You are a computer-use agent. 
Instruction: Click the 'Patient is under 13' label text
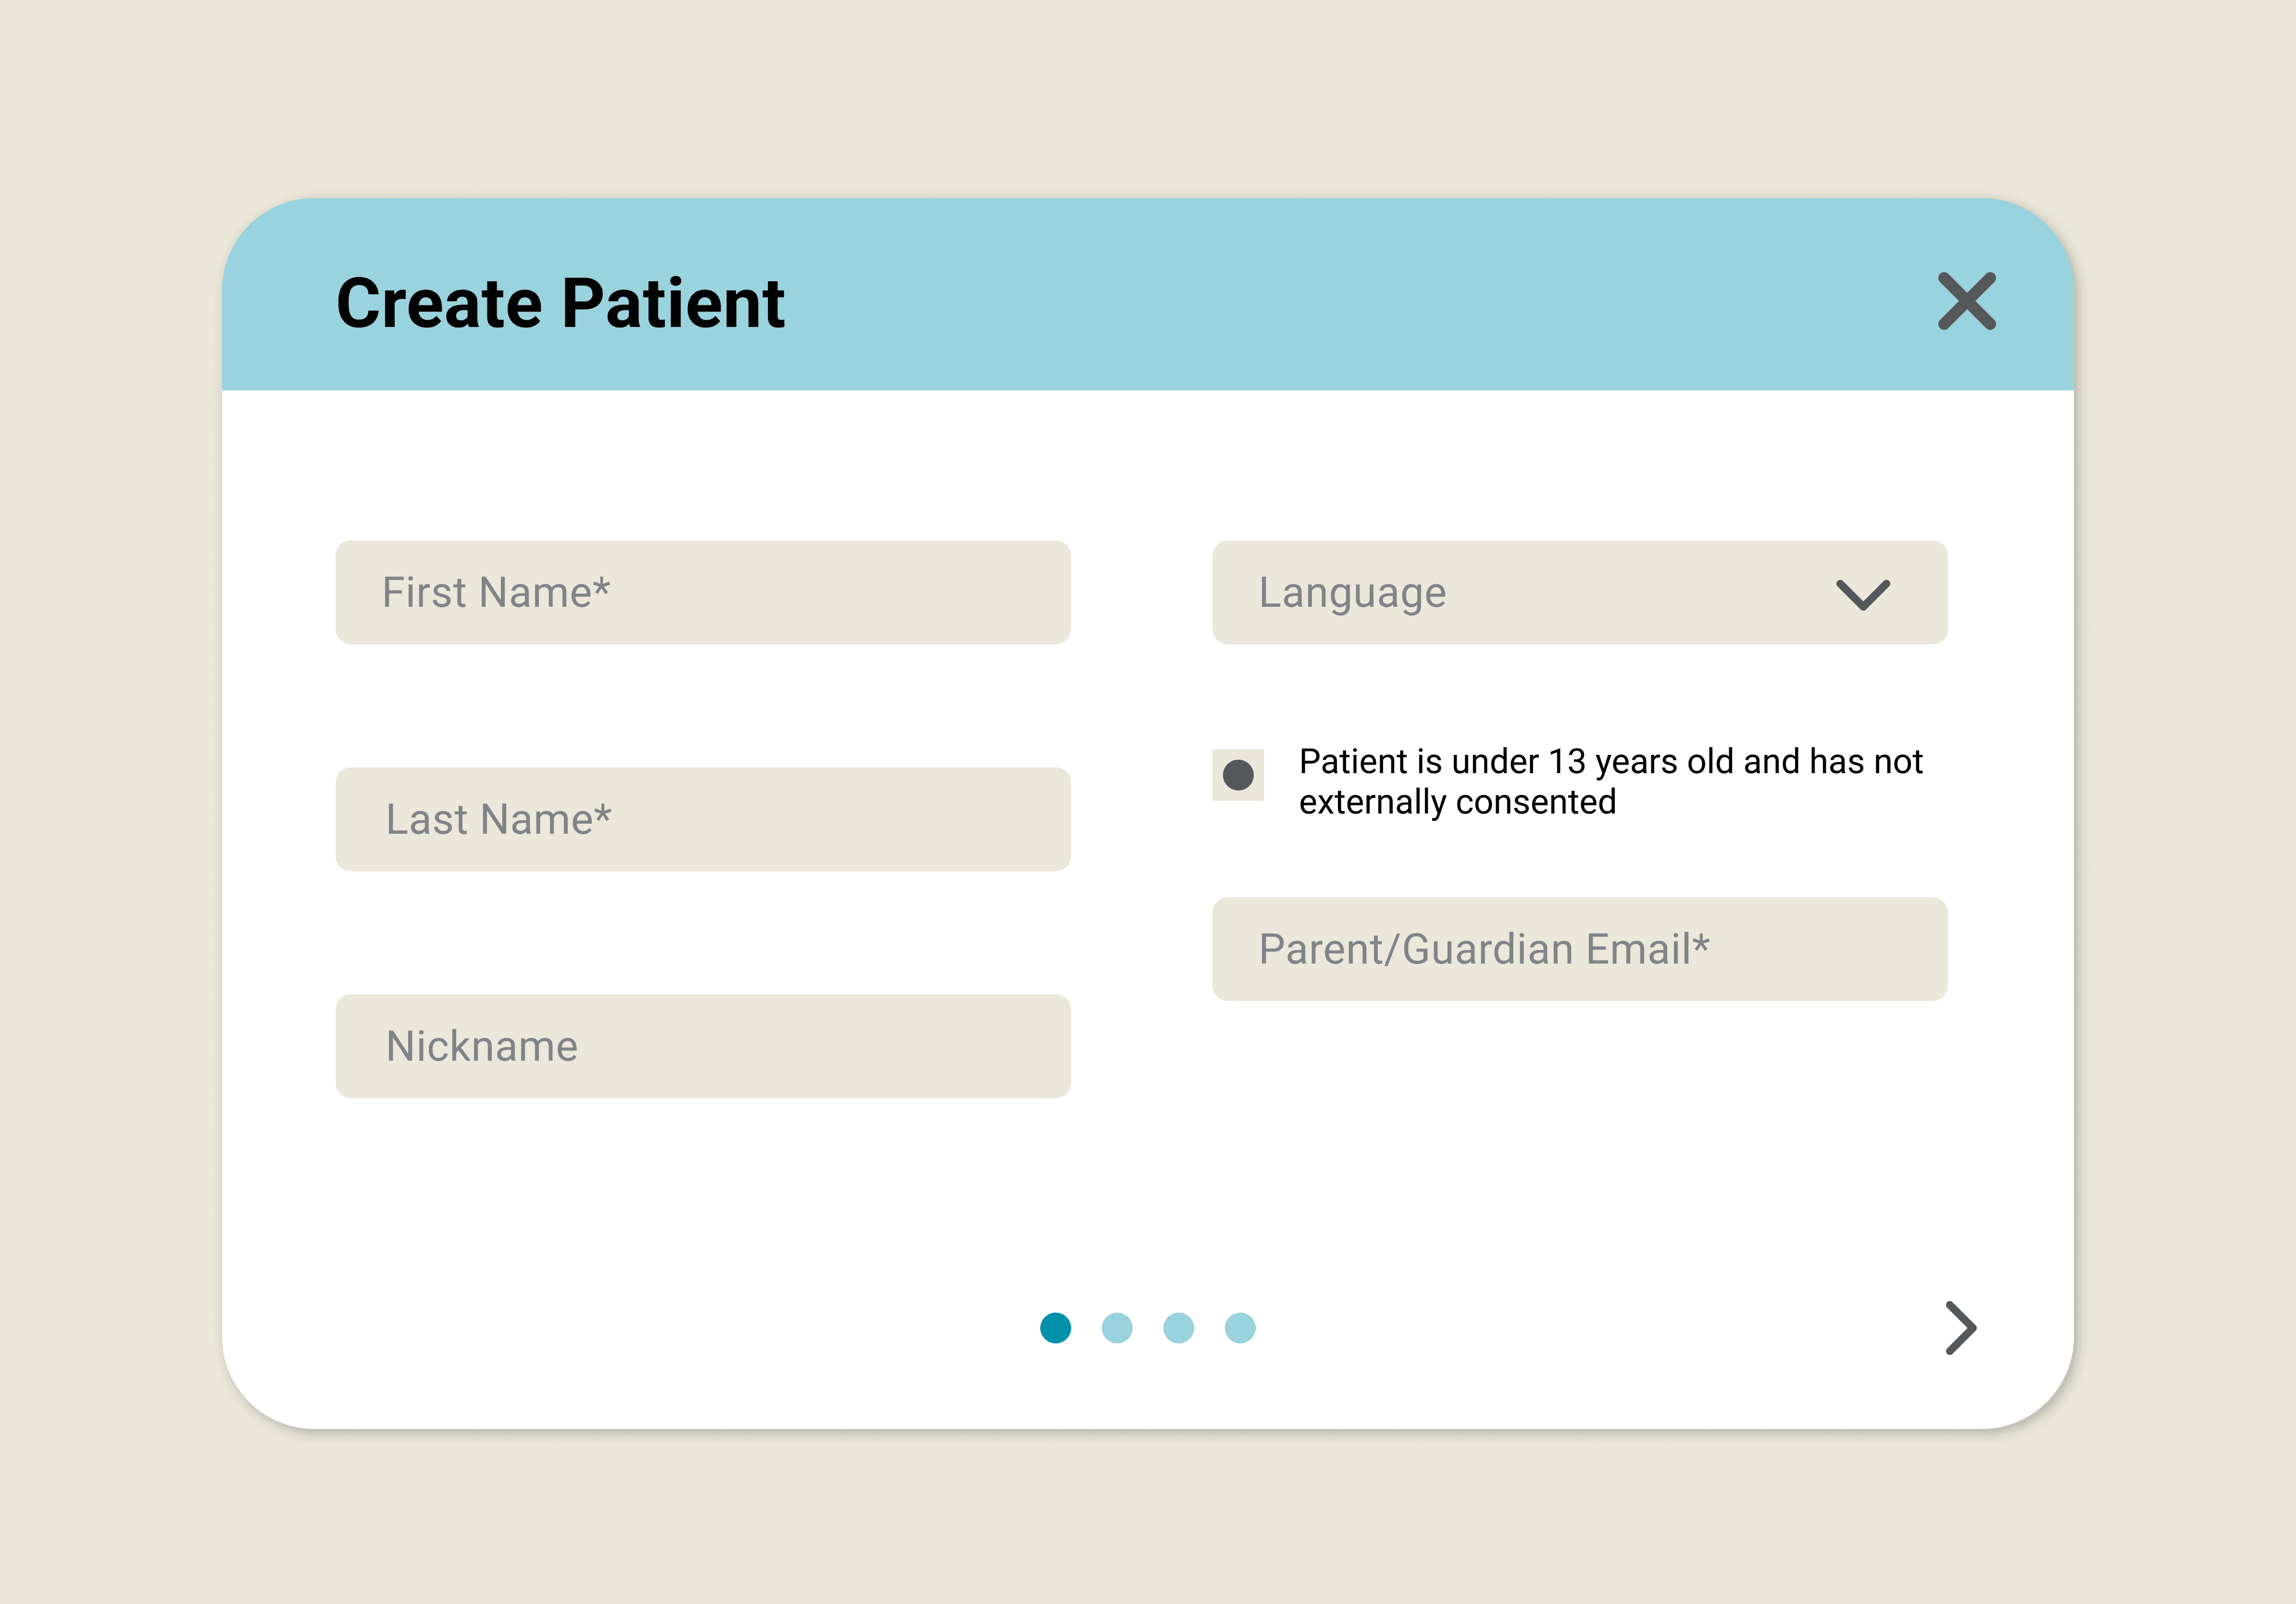tap(1609, 781)
